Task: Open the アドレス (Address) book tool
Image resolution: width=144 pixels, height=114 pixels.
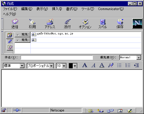Action: (50, 24)
